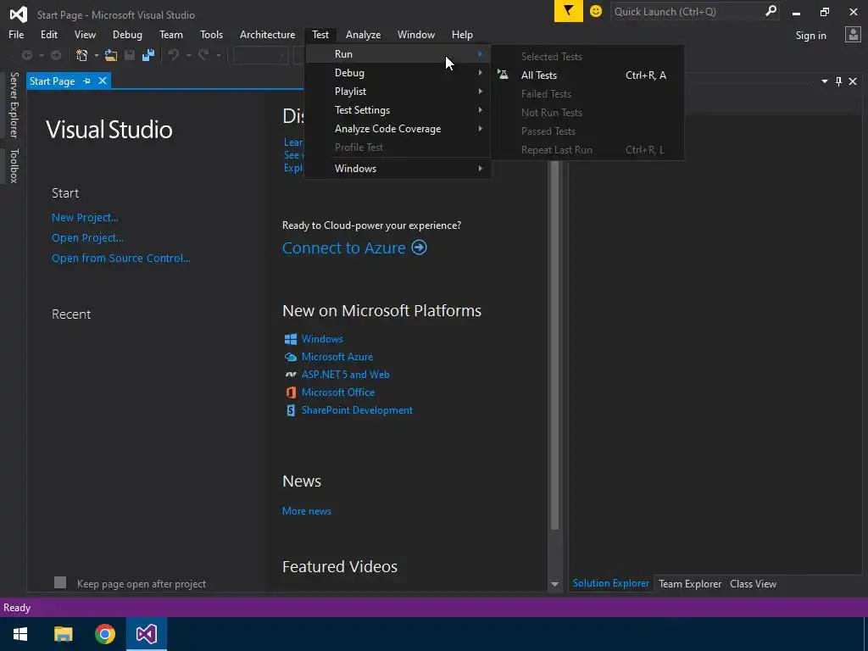Click the Connect to Azure link

pos(344,248)
